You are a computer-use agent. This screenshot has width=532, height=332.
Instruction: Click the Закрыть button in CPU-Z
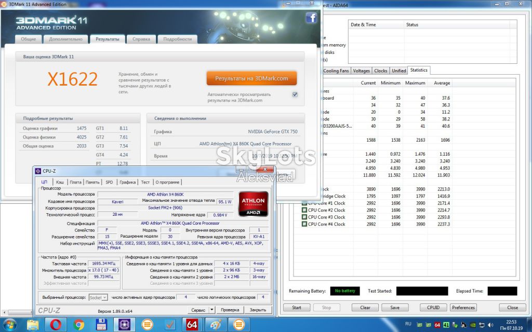click(x=258, y=310)
